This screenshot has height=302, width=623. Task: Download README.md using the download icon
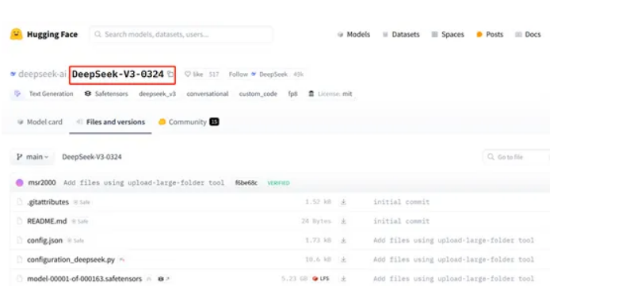[x=343, y=221]
